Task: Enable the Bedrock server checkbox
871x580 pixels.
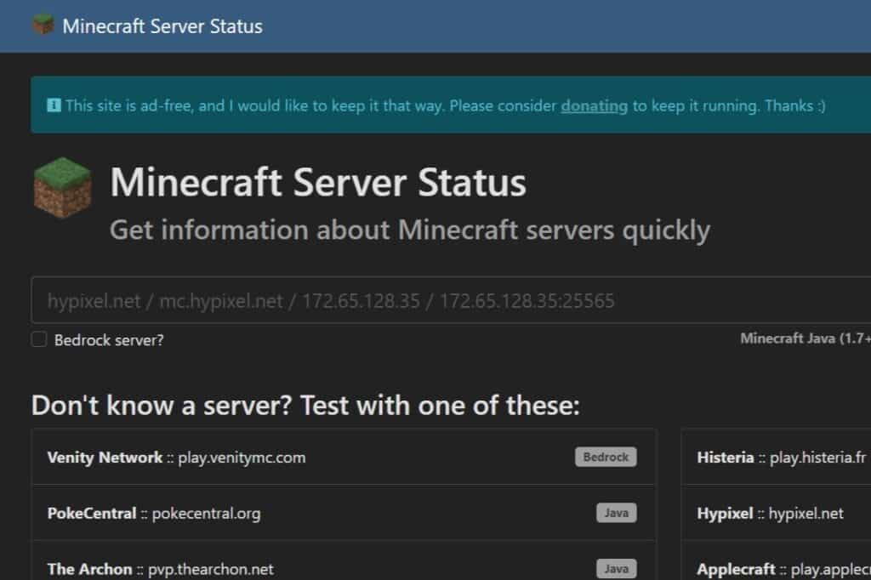Action: click(39, 338)
